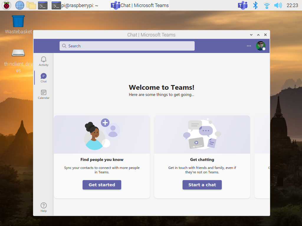Viewport: 302px width, 226px height.
Task: Open the file manager folder icon
Action: point(31,5)
